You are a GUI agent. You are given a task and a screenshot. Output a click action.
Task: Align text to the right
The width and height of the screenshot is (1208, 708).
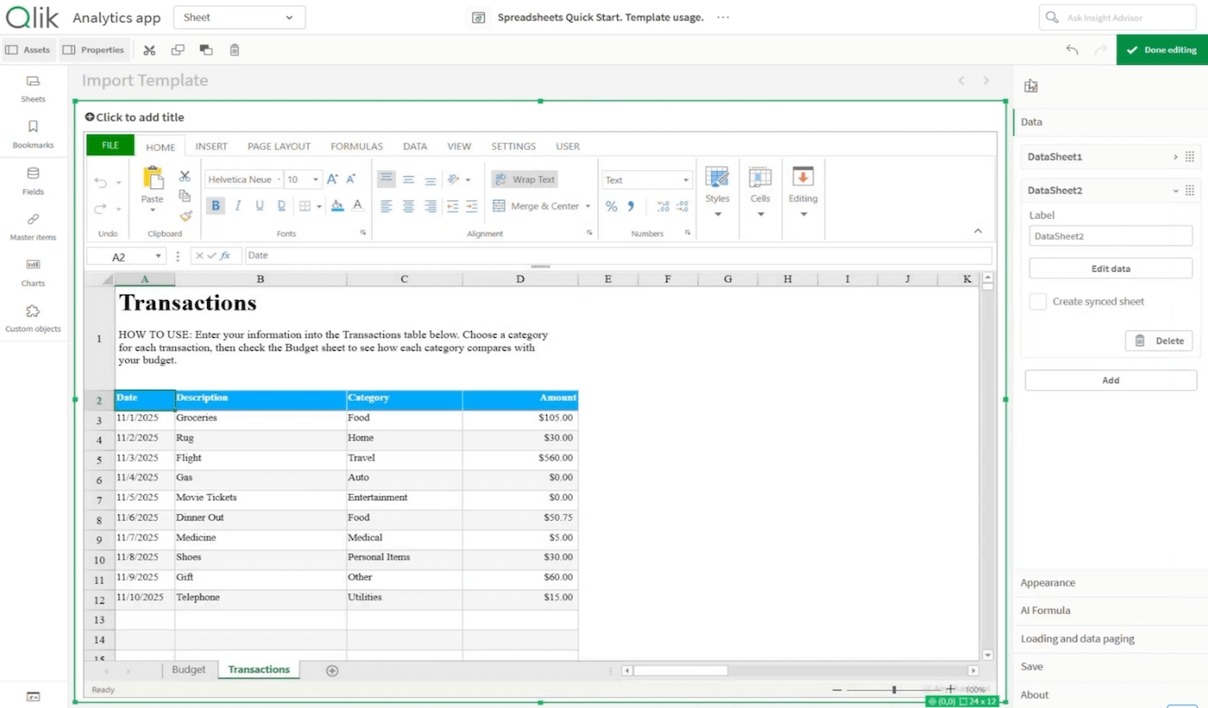pyautogui.click(x=430, y=206)
